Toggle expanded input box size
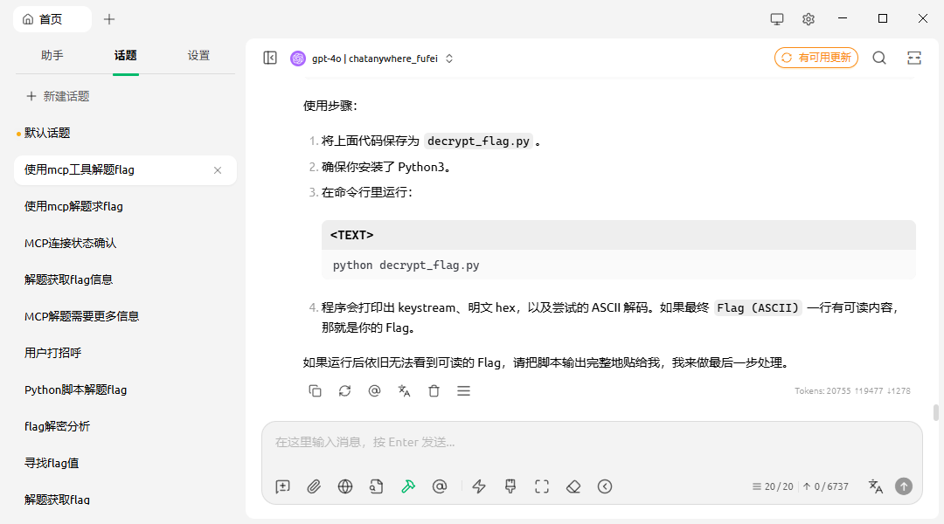Image resolution: width=944 pixels, height=524 pixels. (542, 486)
